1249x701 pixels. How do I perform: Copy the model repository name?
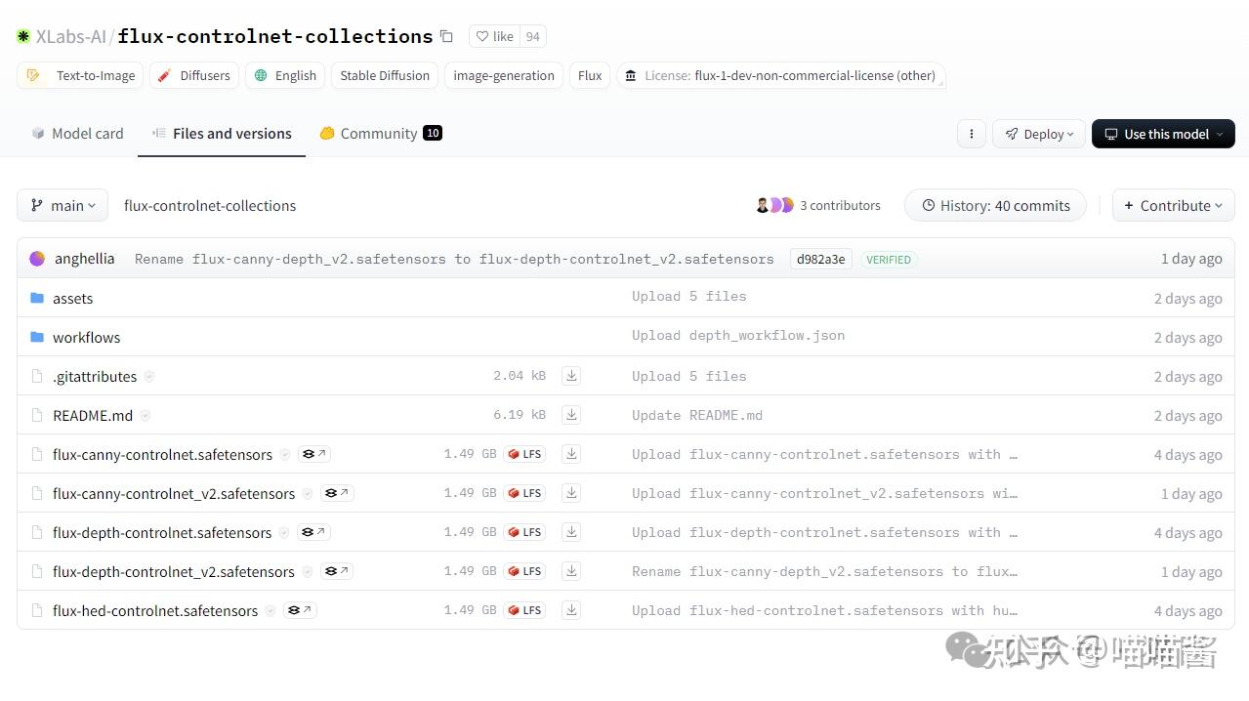(x=446, y=37)
